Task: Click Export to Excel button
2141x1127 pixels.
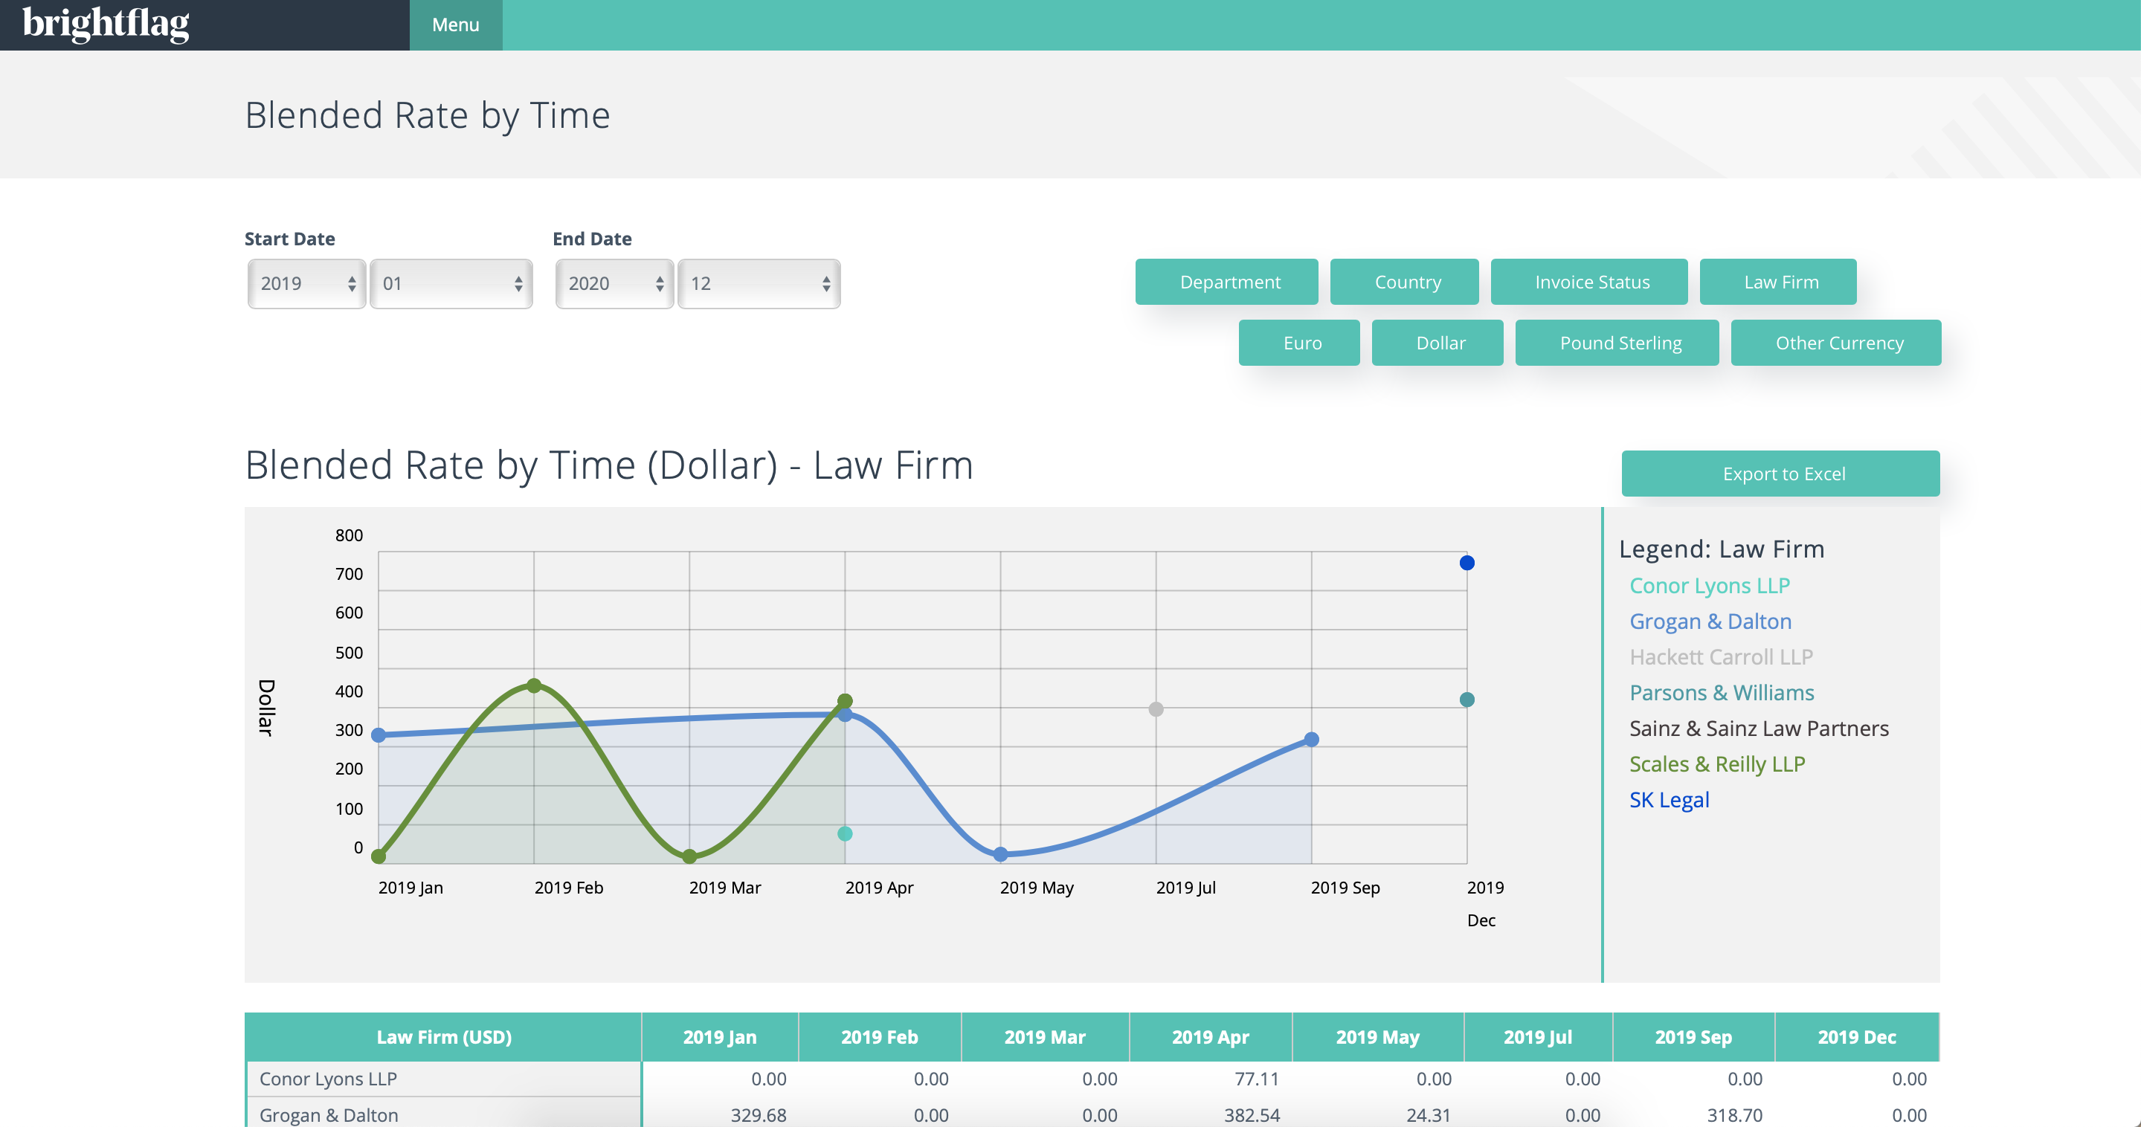Action: click(1783, 474)
